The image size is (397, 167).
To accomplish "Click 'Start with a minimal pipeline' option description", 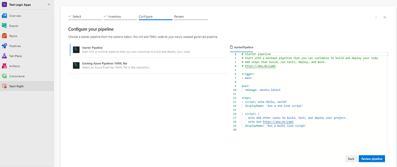I will (136, 52).
